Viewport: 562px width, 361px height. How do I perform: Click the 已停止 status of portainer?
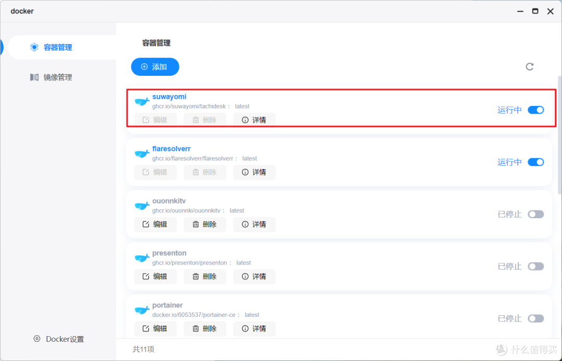pos(509,318)
